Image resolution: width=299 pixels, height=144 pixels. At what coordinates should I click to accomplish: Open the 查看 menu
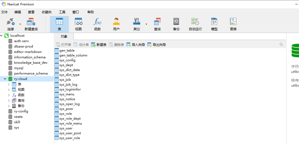click(31, 12)
